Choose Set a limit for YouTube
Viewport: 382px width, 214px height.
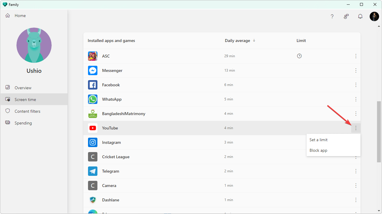click(x=334, y=140)
